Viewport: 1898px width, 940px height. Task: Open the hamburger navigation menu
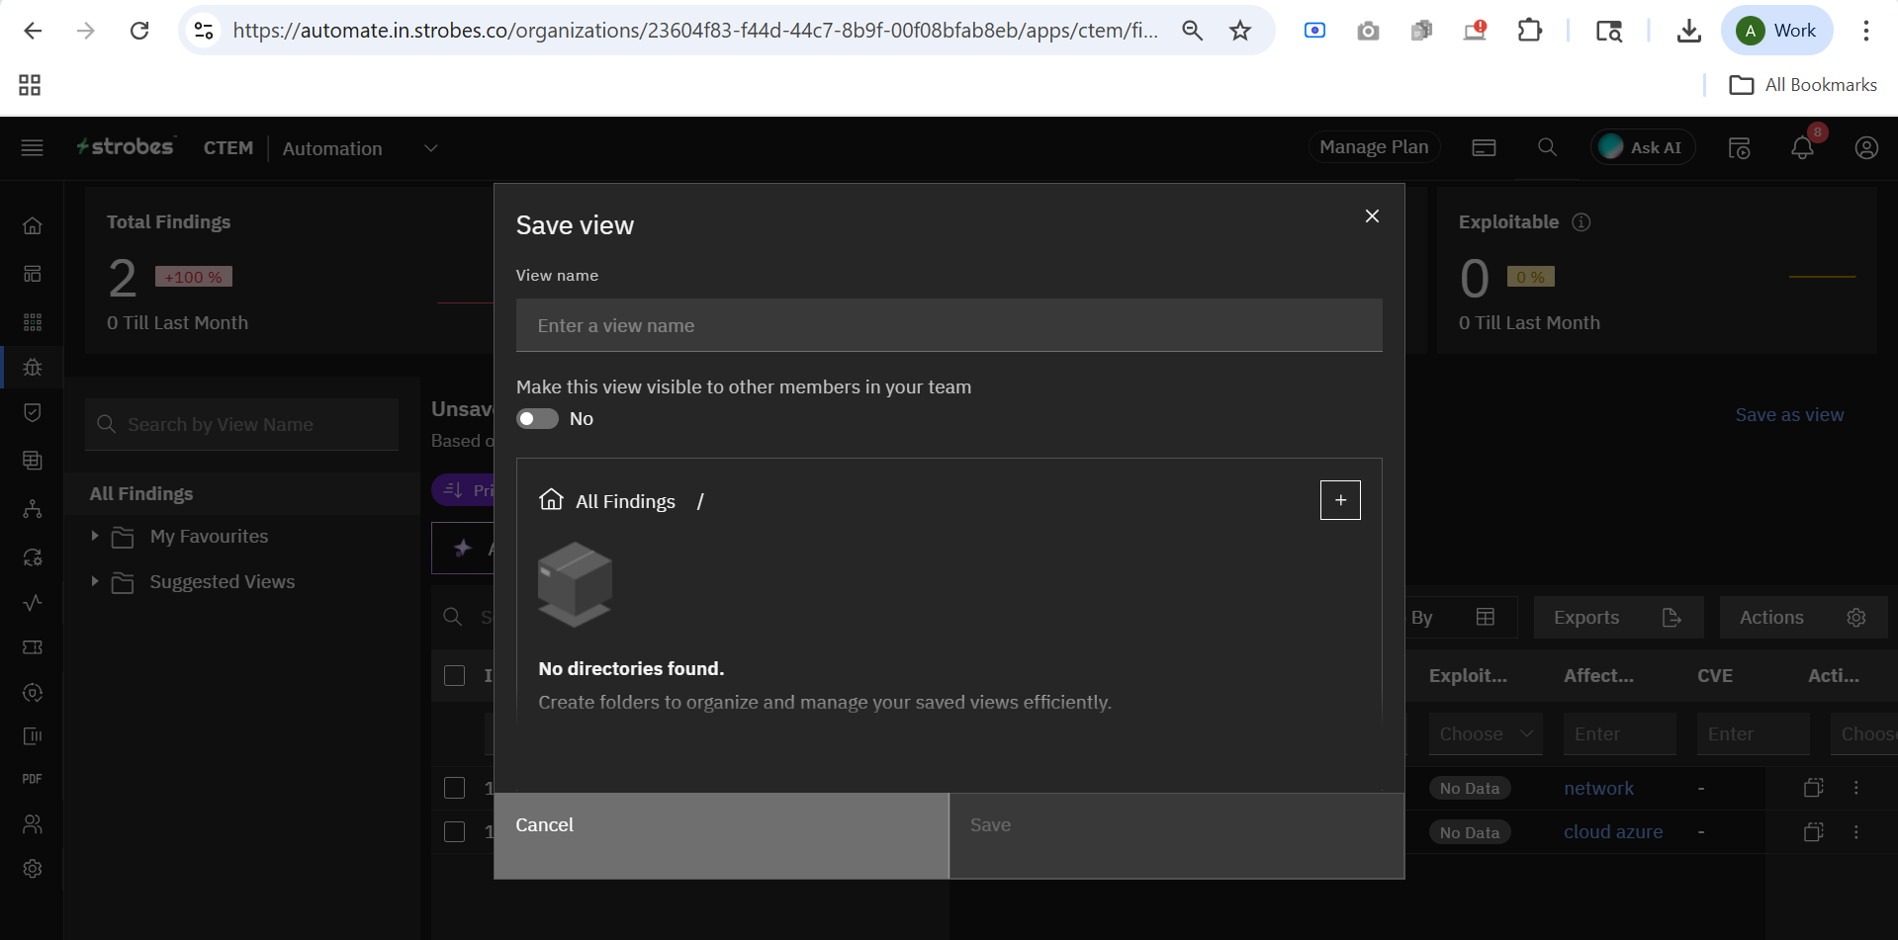coord(32,148)
